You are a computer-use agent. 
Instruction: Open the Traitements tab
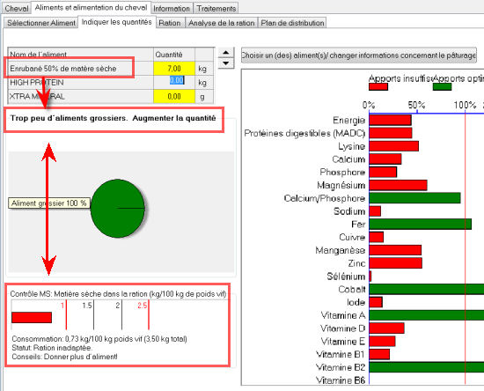click(x=216, y=8)
